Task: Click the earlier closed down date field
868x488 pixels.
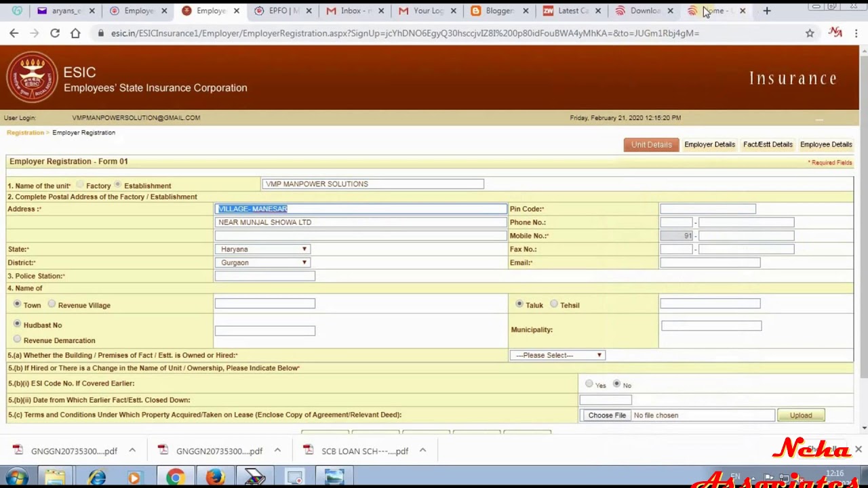Action: pos(606,400)
